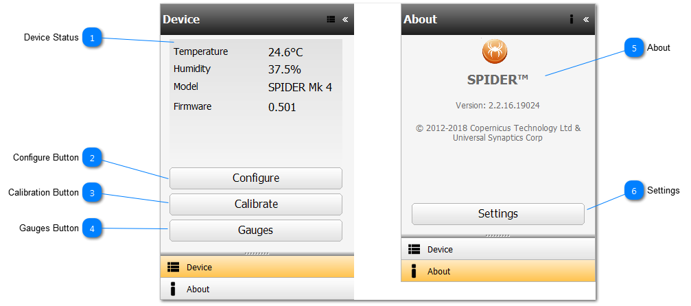Screen dimensions: 691x306
Task: Click the blue callout badge numbered 1
Action: click(93, 37)
